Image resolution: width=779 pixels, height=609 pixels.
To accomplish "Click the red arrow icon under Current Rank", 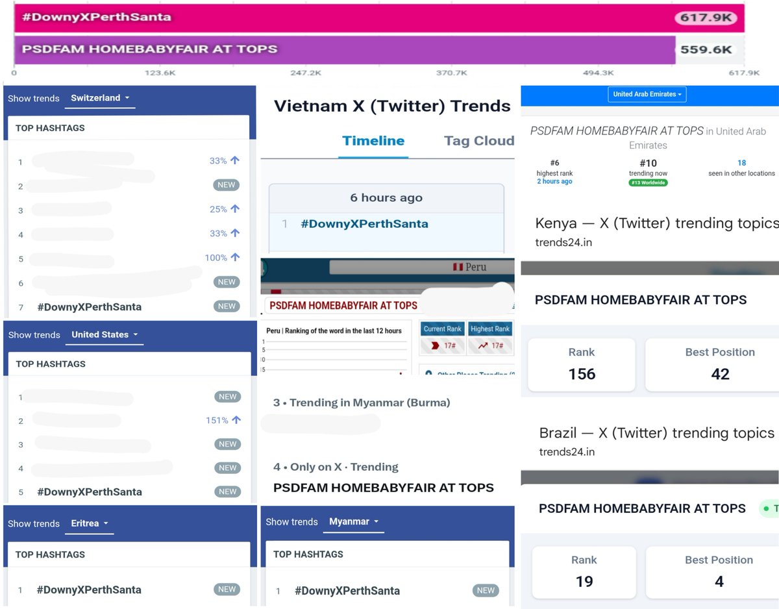I will coord(434,345).
